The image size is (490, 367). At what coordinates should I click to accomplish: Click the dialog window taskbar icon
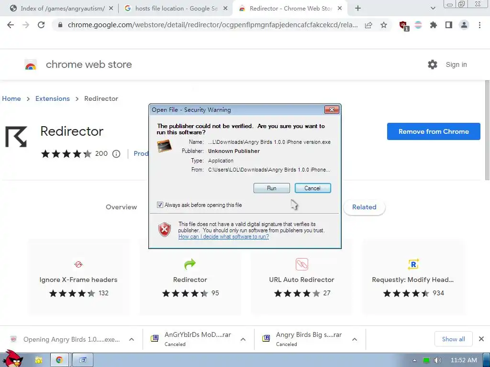point(82,360)
